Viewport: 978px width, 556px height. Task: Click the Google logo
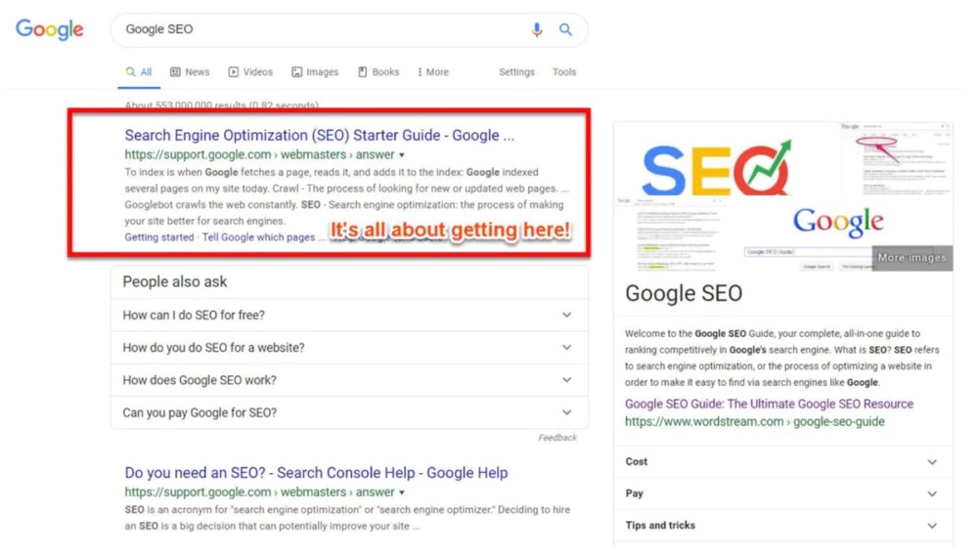click(50, 29)
